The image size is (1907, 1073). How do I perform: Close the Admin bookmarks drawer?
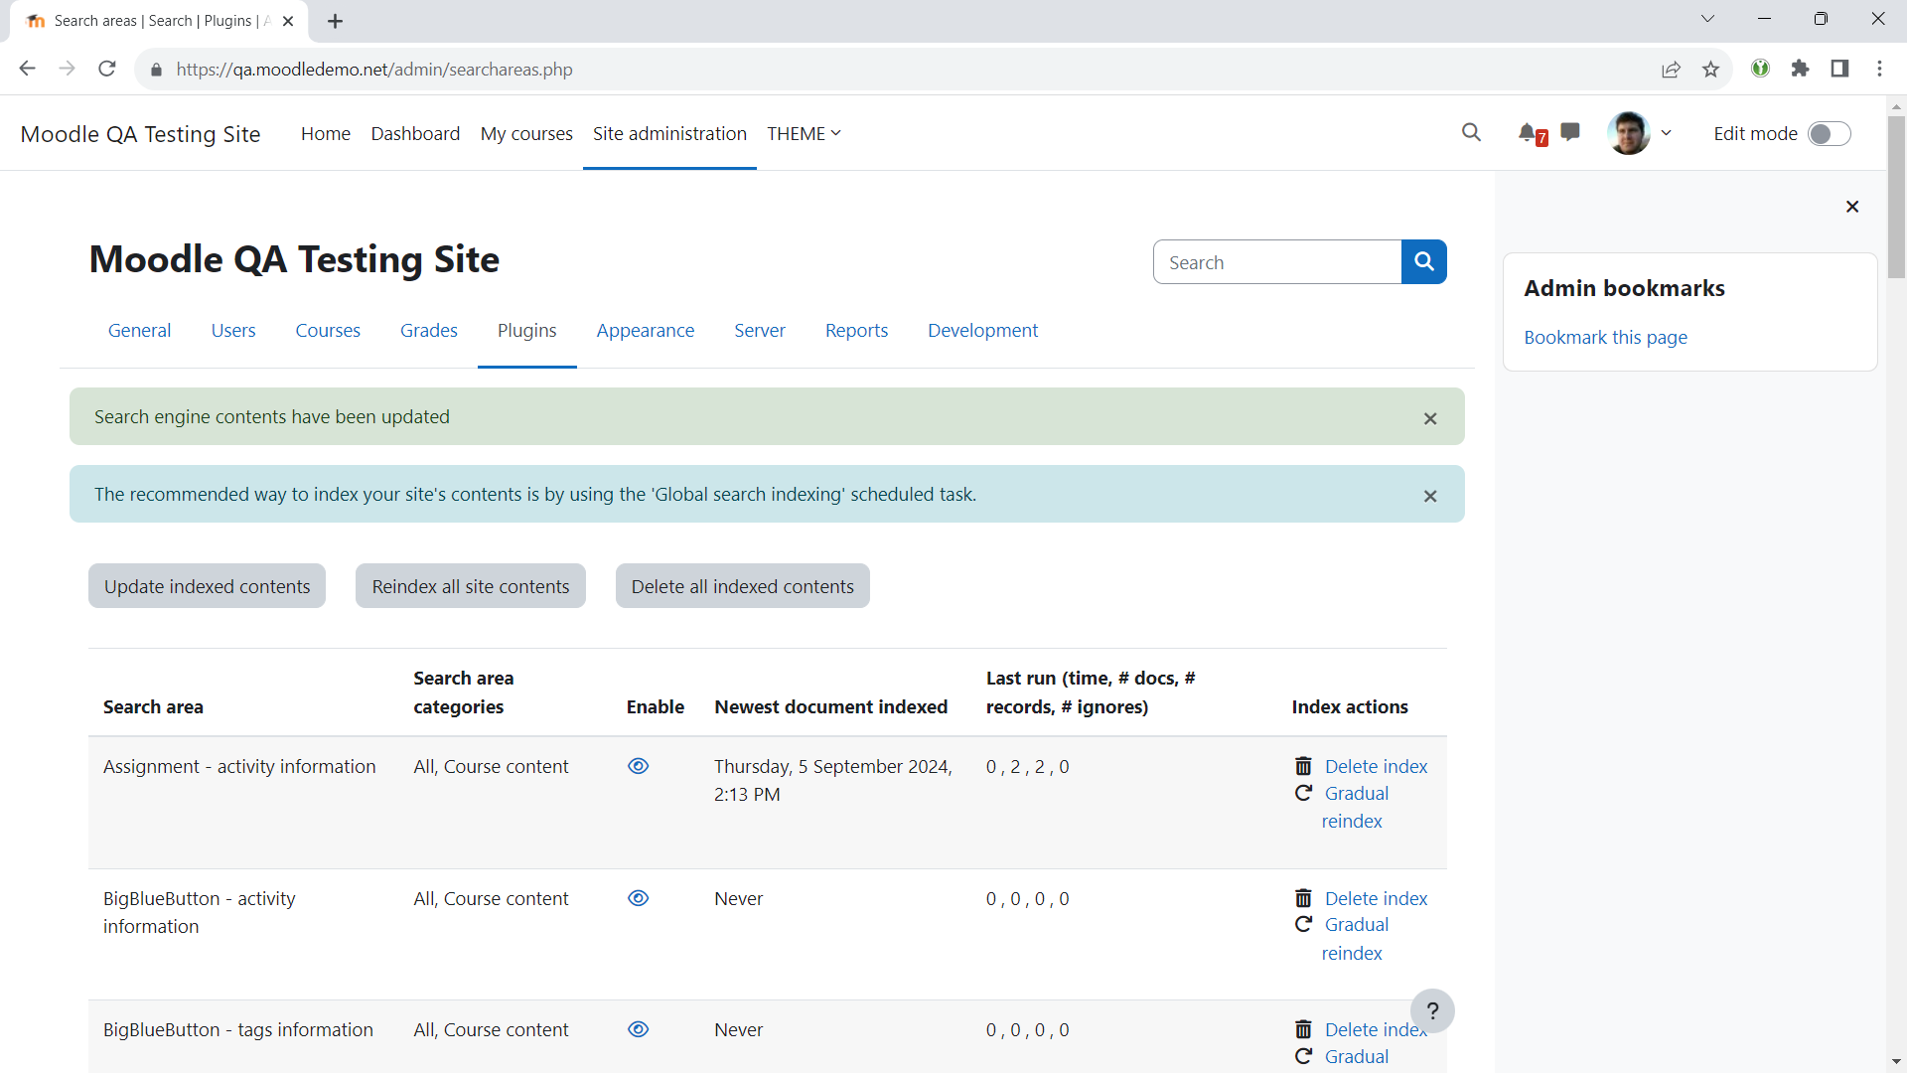coord(1852,207)
